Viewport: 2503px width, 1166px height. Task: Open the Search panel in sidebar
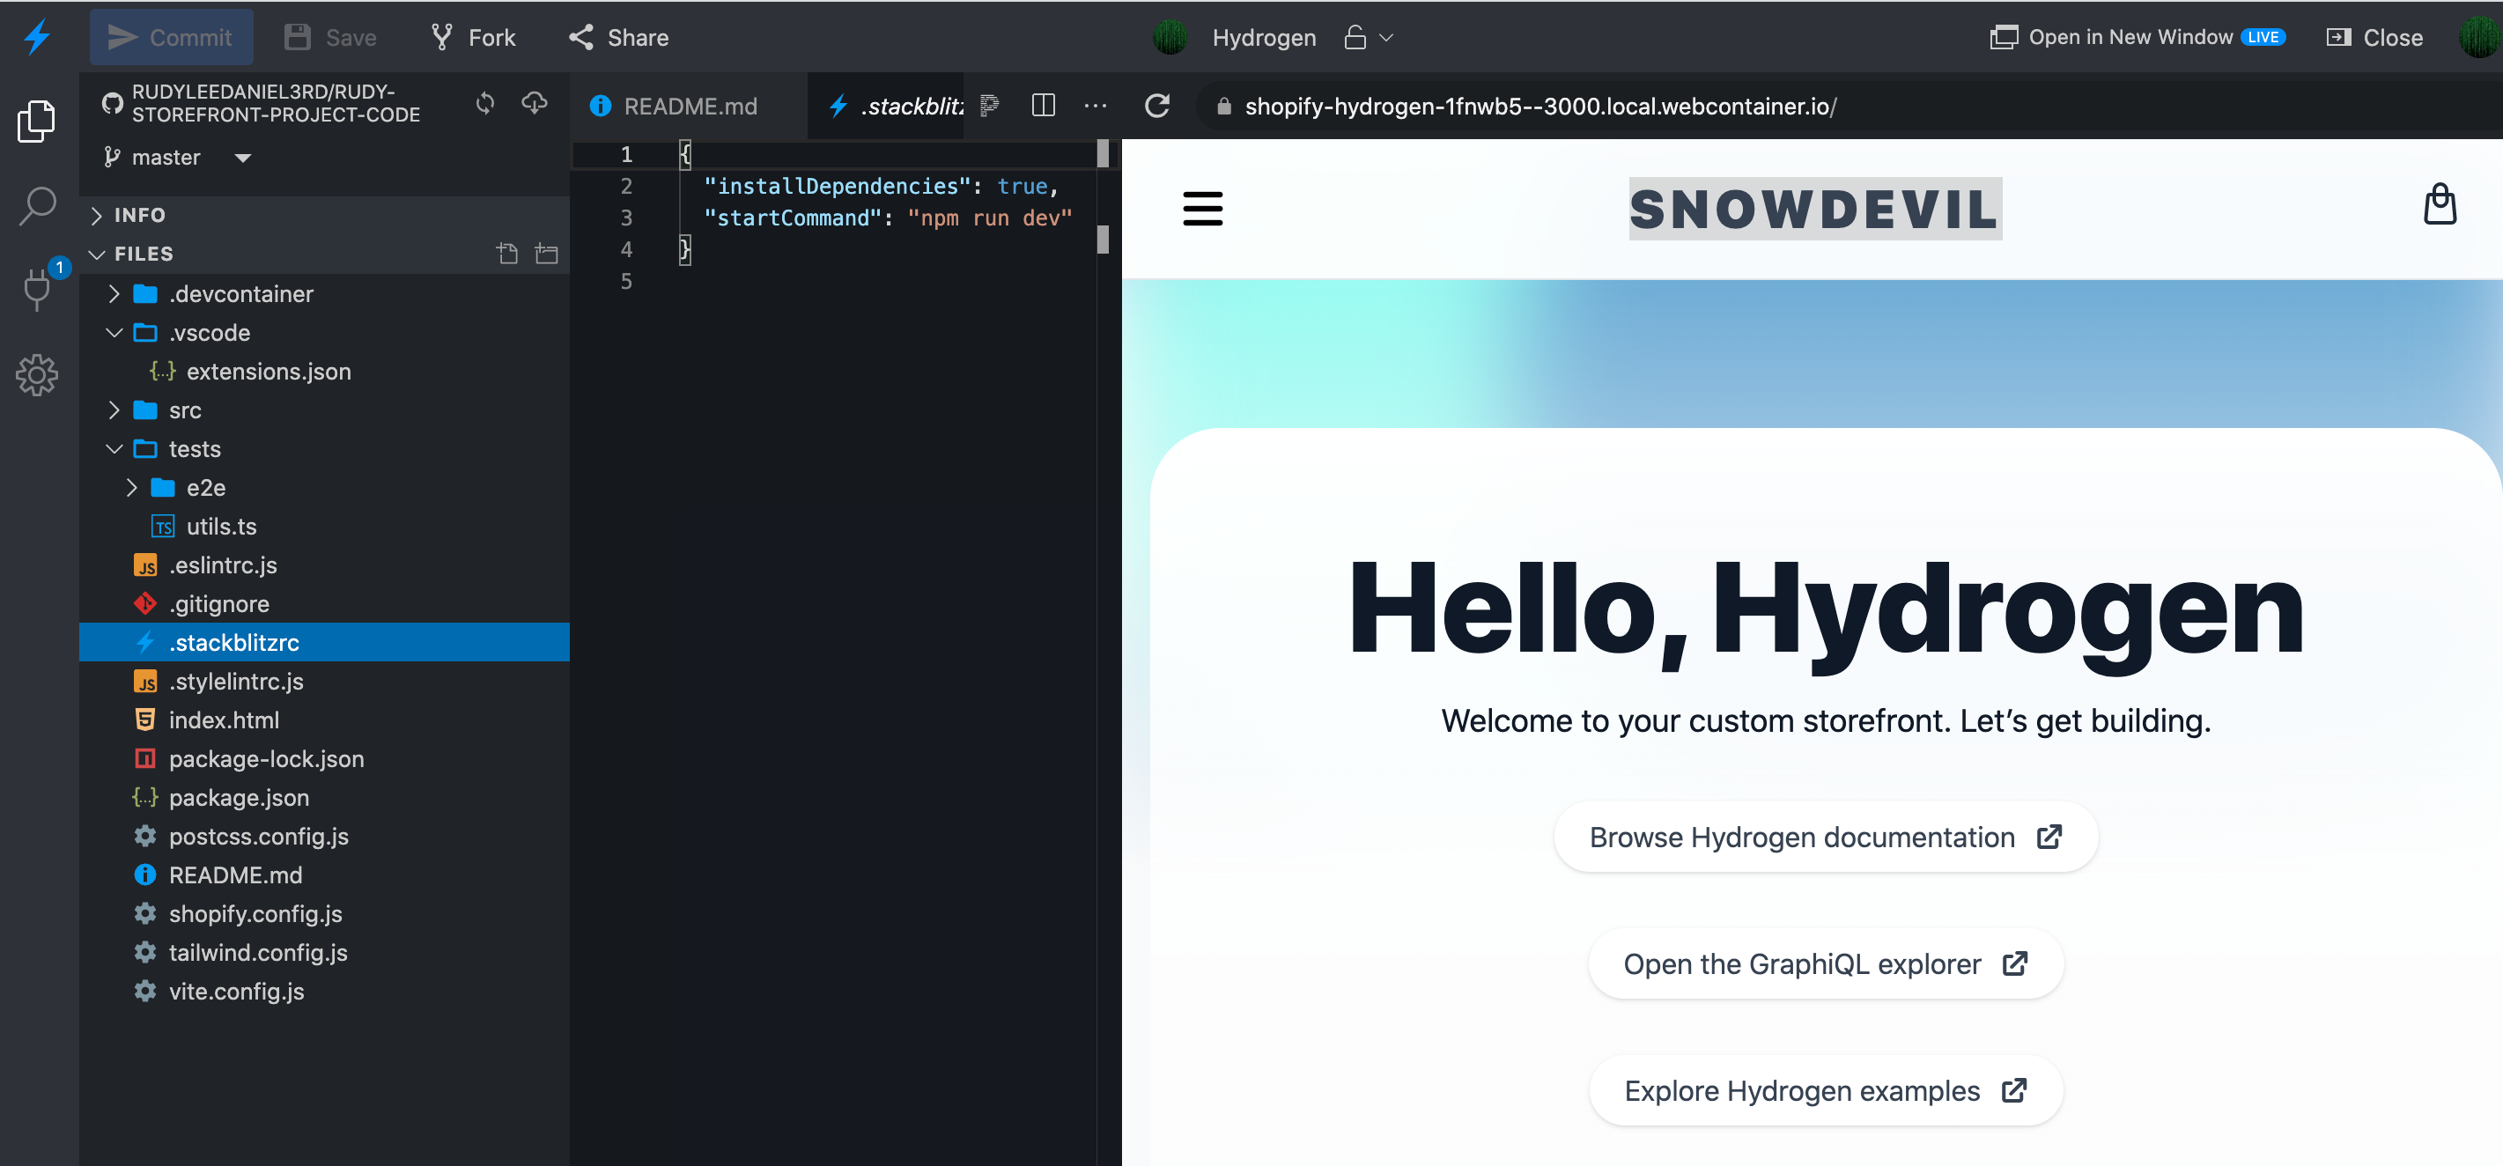(x=37, y=205)
